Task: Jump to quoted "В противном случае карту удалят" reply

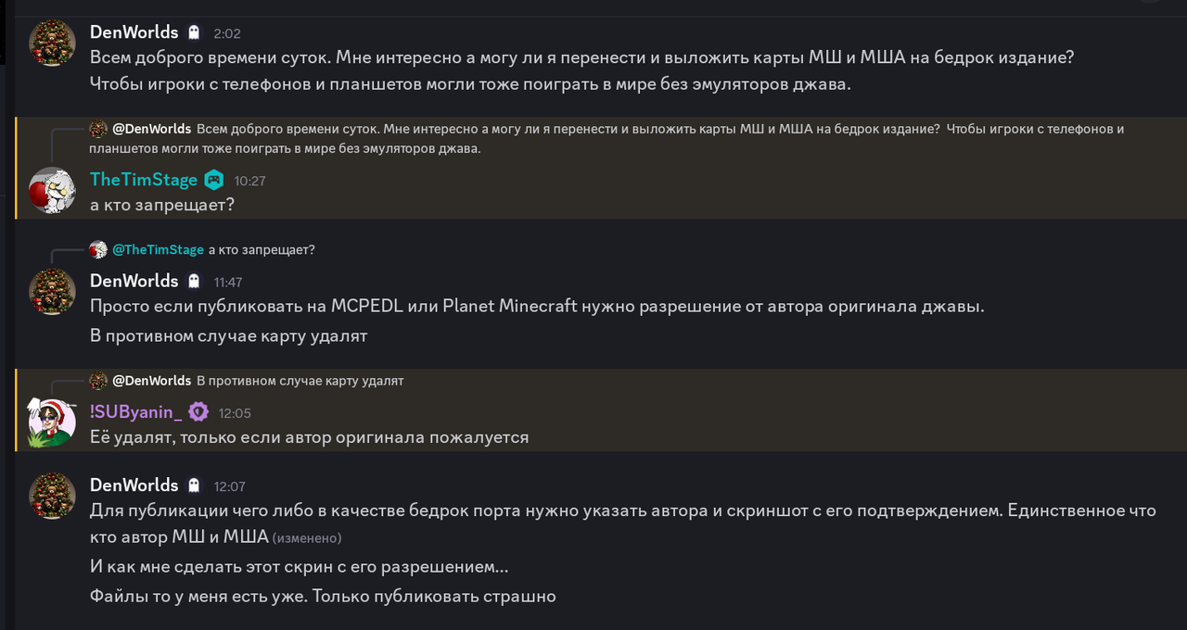Action: point(300,381)
